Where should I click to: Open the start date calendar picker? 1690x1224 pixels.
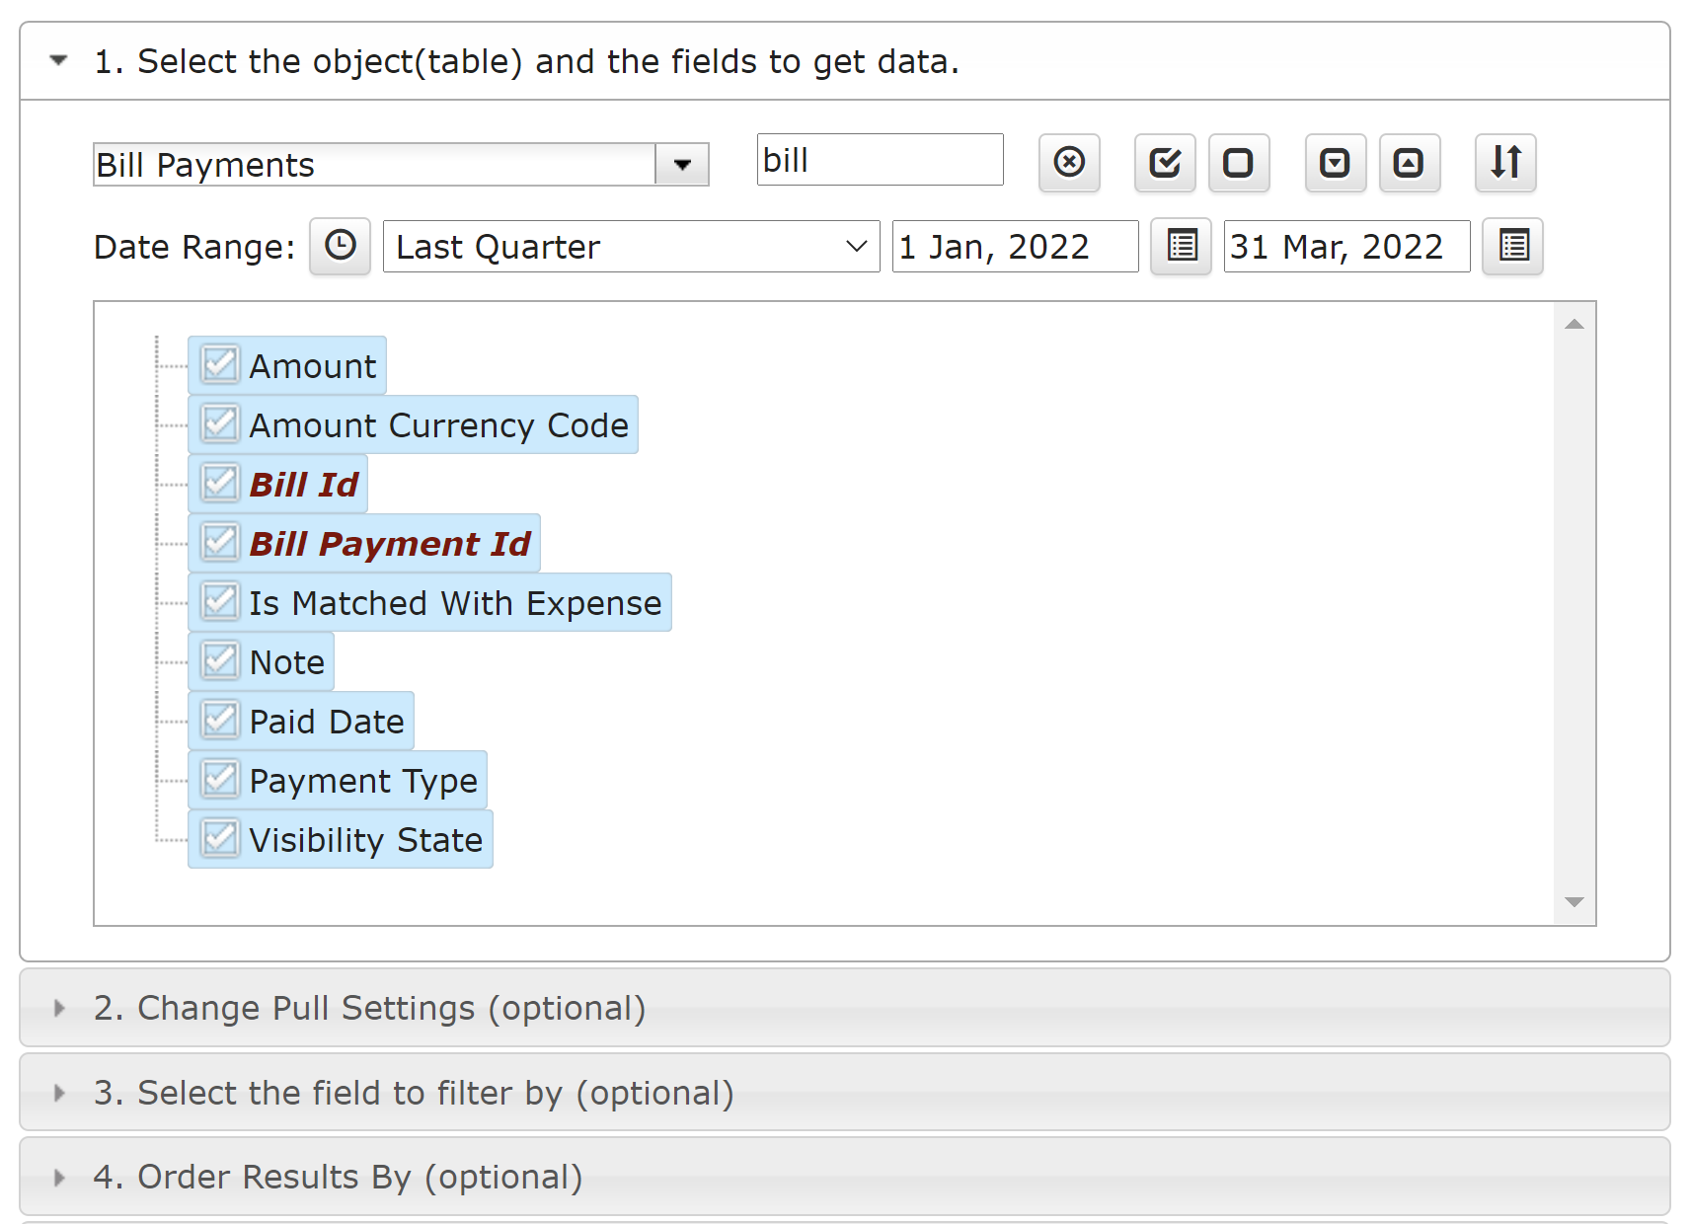click(x=1181, y=246)
